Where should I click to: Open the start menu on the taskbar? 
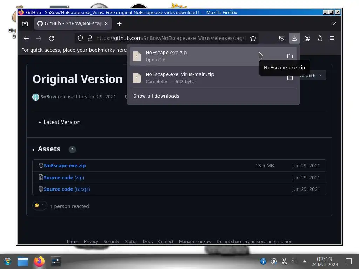click(x=8, y=261)
